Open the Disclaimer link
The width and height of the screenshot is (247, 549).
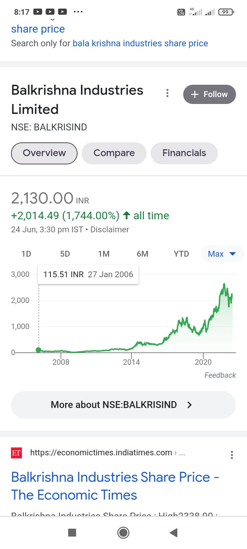pyautogui.click(x=109, y=230)
